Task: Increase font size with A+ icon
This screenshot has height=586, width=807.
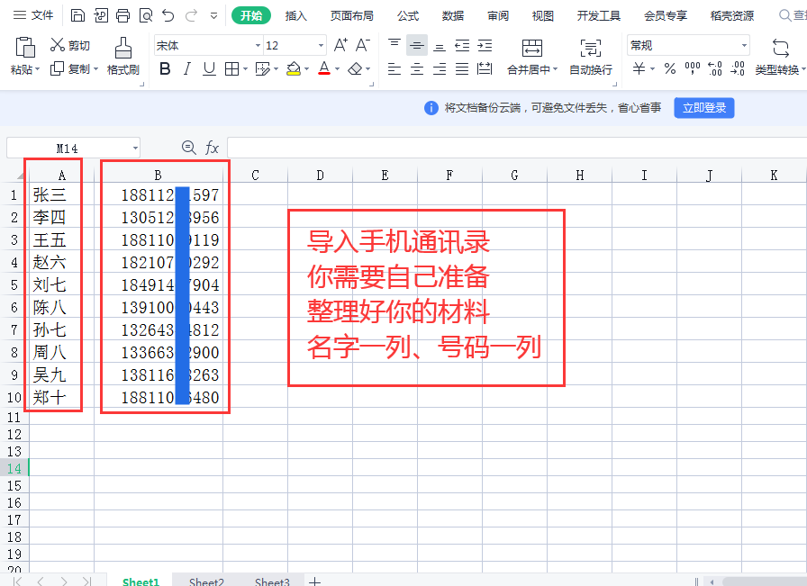Action: click(340, 43)
